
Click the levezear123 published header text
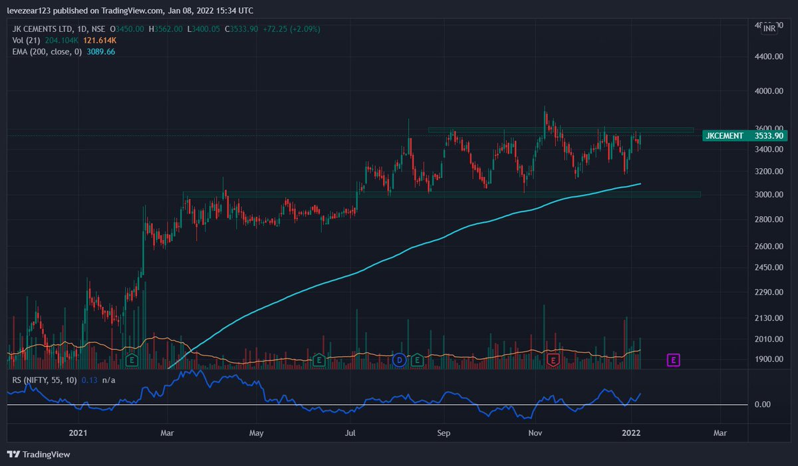tap(130, 10)
